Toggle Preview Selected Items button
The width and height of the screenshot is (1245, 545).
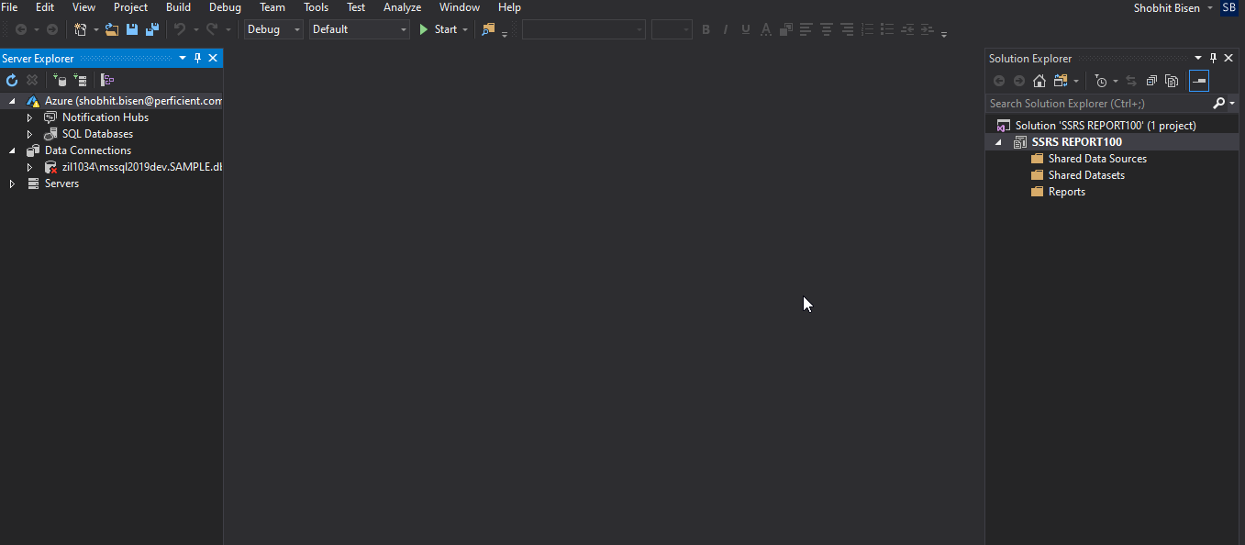point(1199,81)
